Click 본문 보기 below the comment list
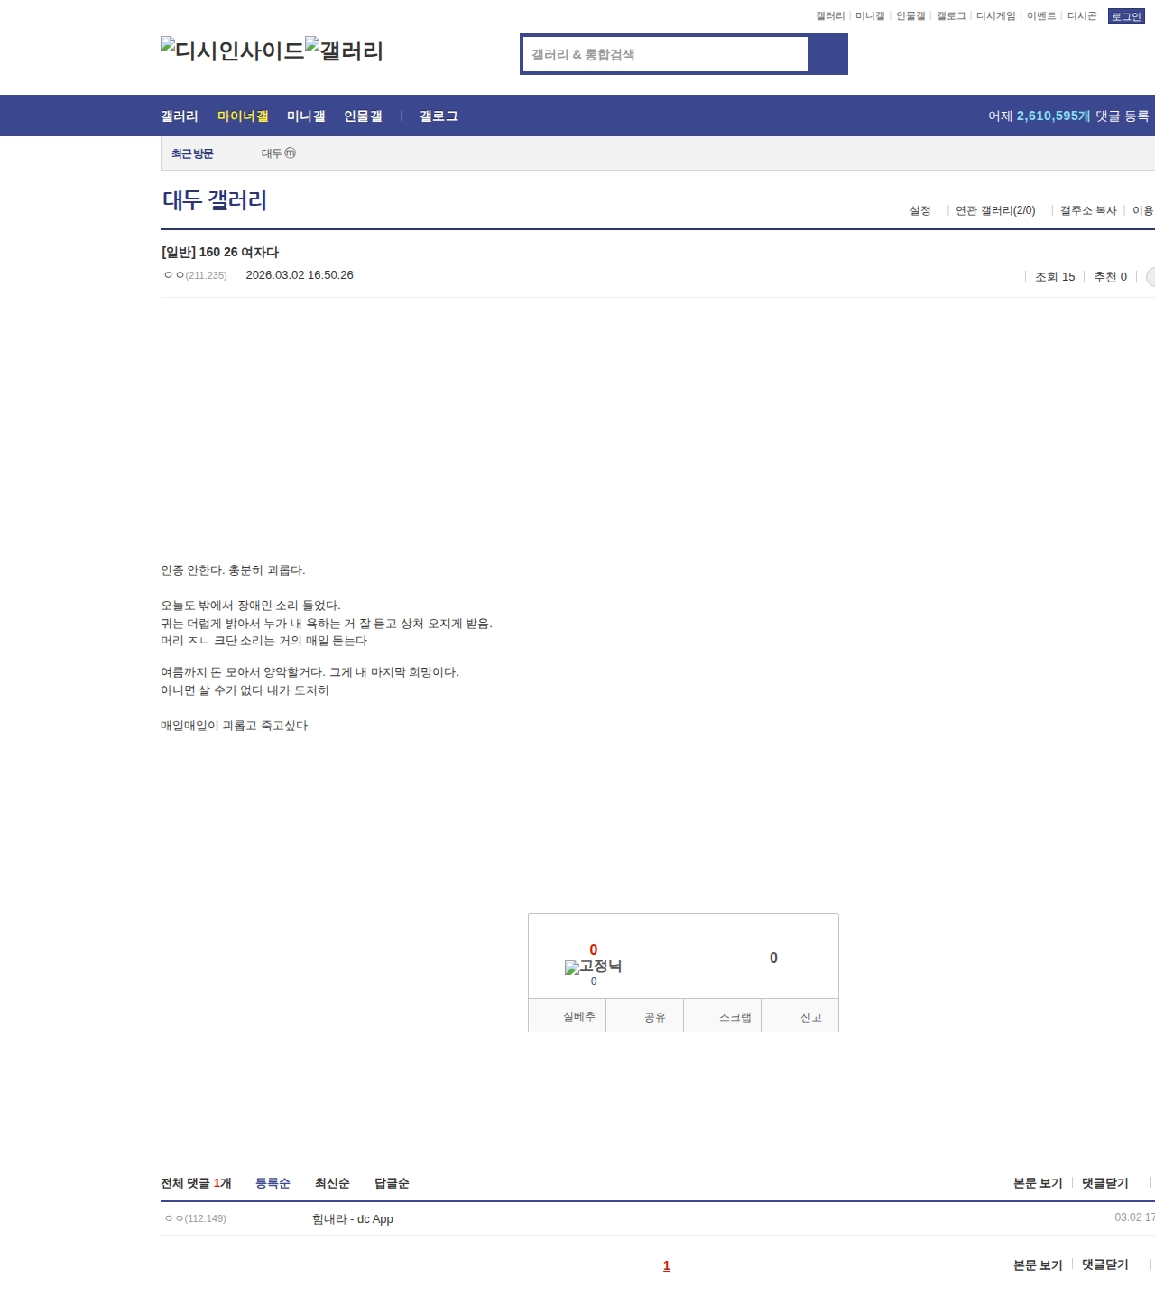The image size is (1155, 1296). click(1038, 1264)
